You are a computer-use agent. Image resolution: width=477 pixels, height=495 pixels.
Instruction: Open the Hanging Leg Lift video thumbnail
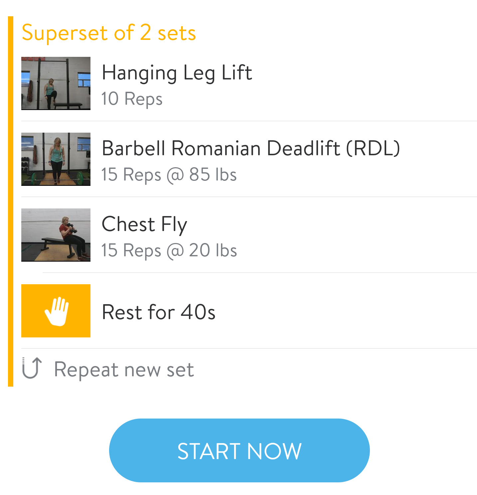[x=56, y=83]
